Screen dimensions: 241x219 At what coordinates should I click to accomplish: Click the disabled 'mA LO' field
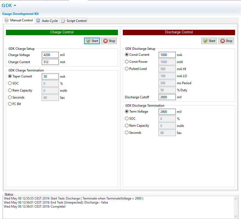pyautogui.click(x=167, y=76)
